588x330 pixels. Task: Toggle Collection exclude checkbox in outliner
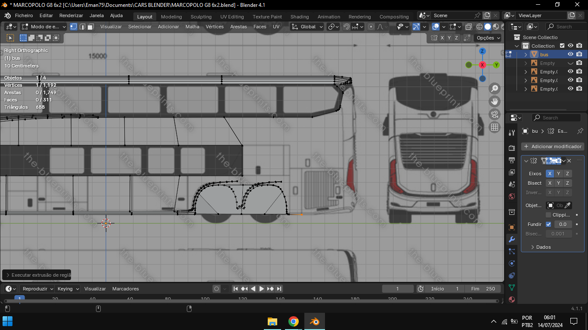pos(562,46)
